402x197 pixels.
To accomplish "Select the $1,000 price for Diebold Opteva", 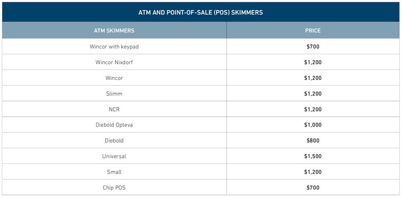I will point(313,125).
